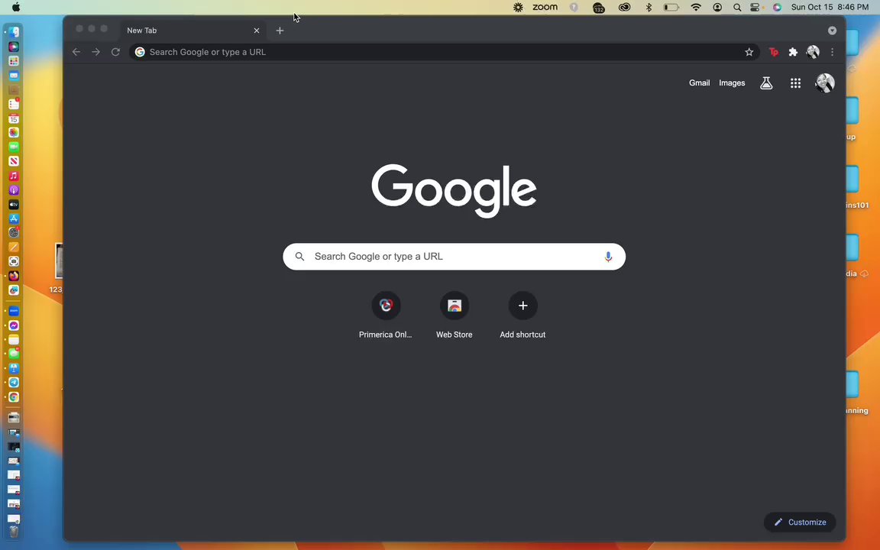
Task: Open a new tab with the plus button
Action: coord(280,31)
